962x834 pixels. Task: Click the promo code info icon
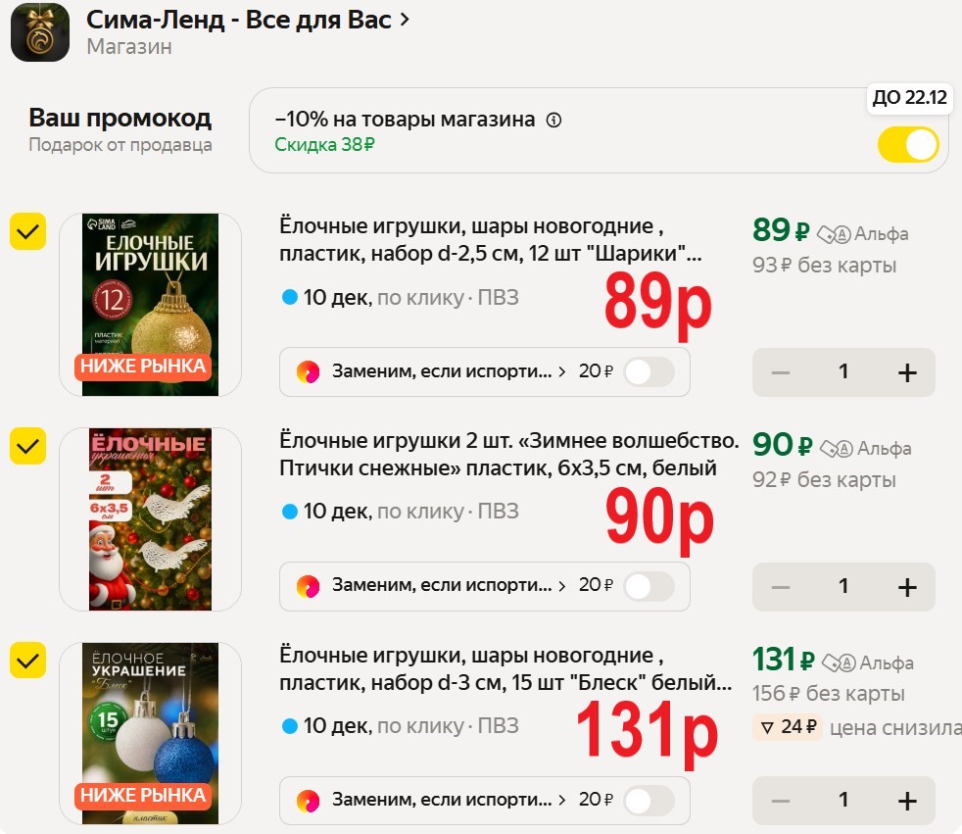pos(554,121)
